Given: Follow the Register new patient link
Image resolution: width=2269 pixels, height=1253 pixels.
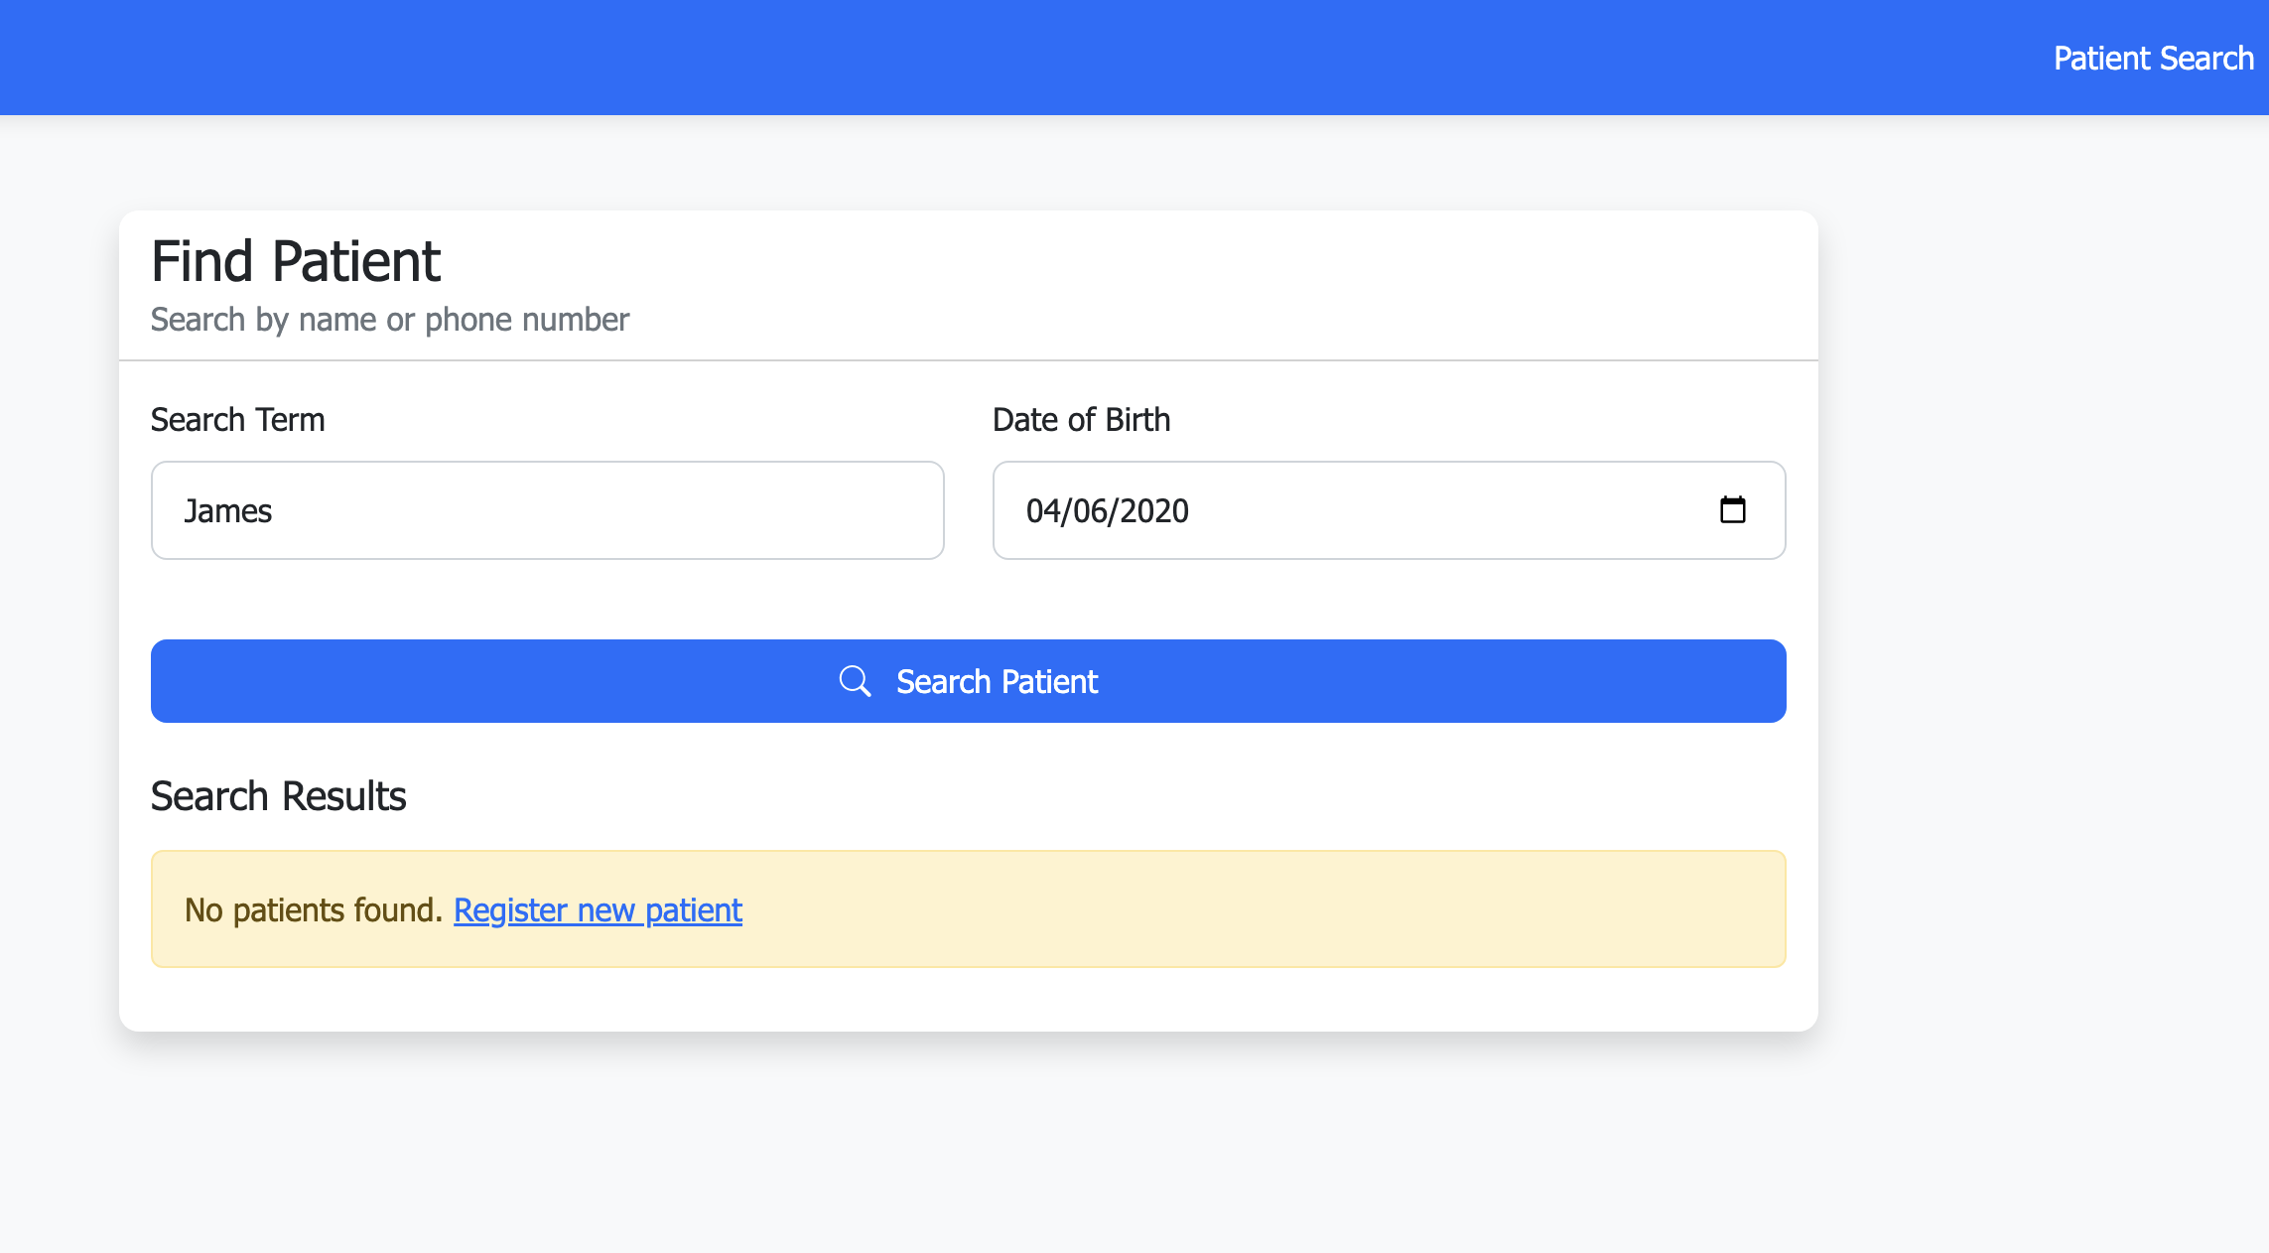Looking at the screenshot, I should point(598,909).
